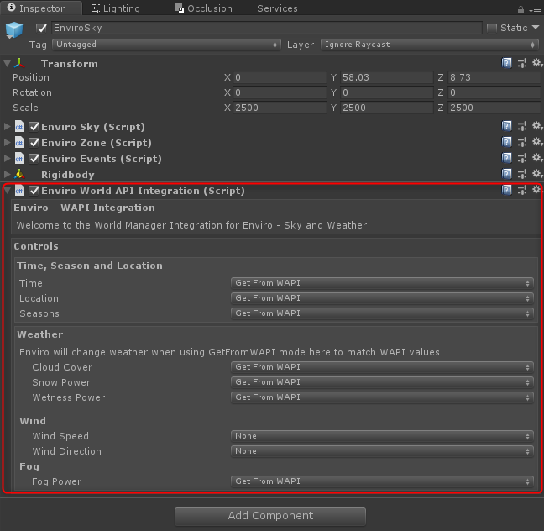Click gear settings icon on Rigidbody component
544x531 pixels.
click(x=537, y=174)
